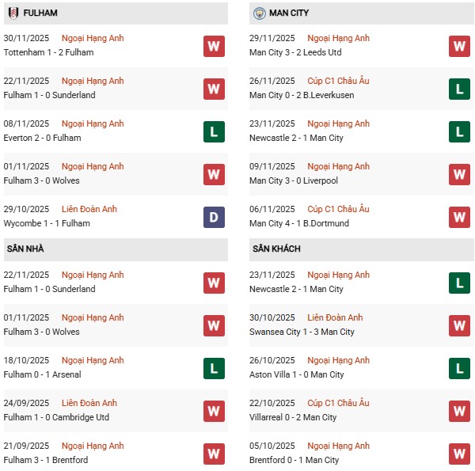Select the SÂN KHÁCH section header
Viewport: 475px width, 471px height.
pos(278,249)
